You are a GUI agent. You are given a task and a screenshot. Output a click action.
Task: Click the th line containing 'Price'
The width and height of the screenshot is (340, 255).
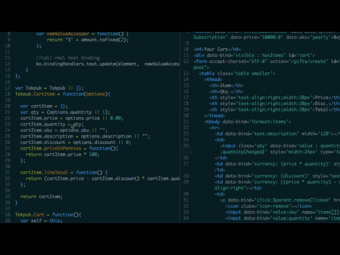(x=275, y=98)
